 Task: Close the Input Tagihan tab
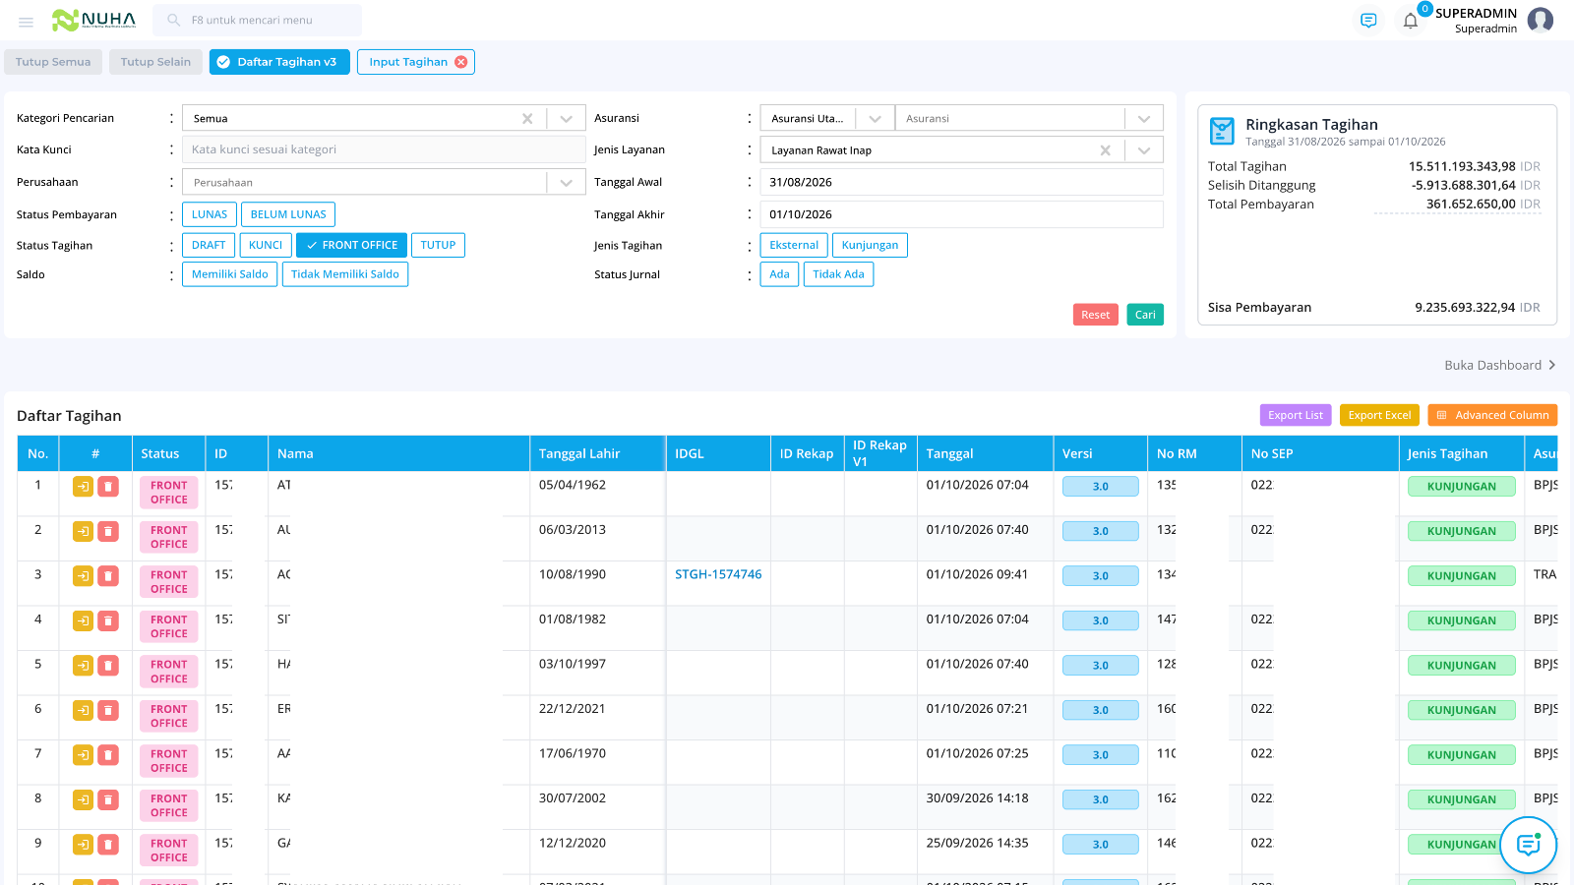(x=461, y=62)
